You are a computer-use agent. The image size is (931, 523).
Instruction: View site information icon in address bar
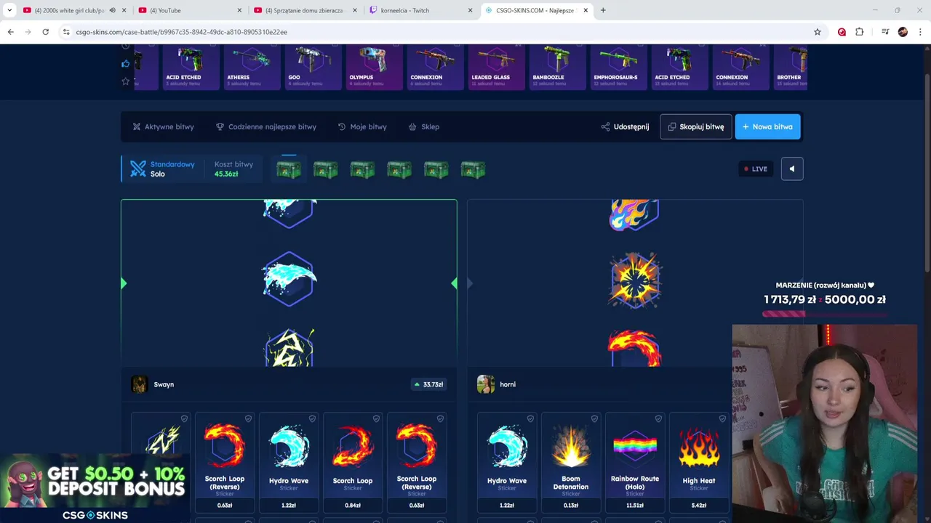(66, 32)
